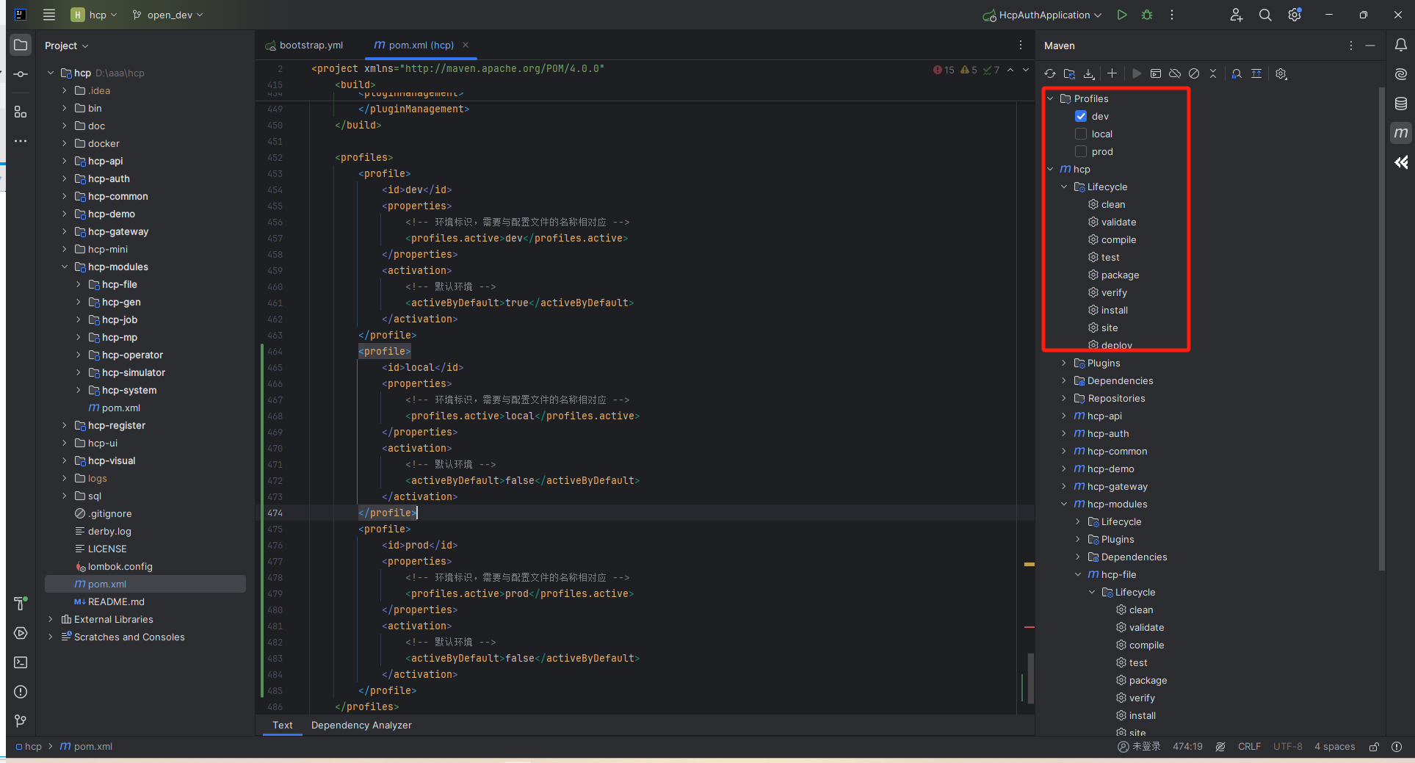Collapse all nodes in the Maven tree
Screen dimensions: 1415x763
1213,73
